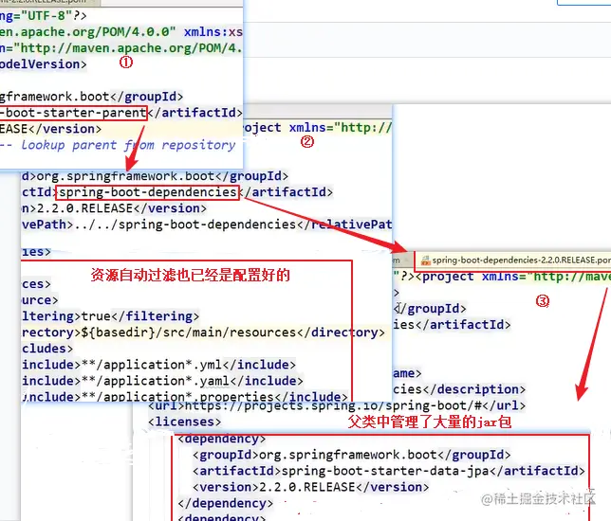611x521 pixels.
Task: Click the "https://projects.spring.io/spring-boot/#" url
Action: (333, 405)
